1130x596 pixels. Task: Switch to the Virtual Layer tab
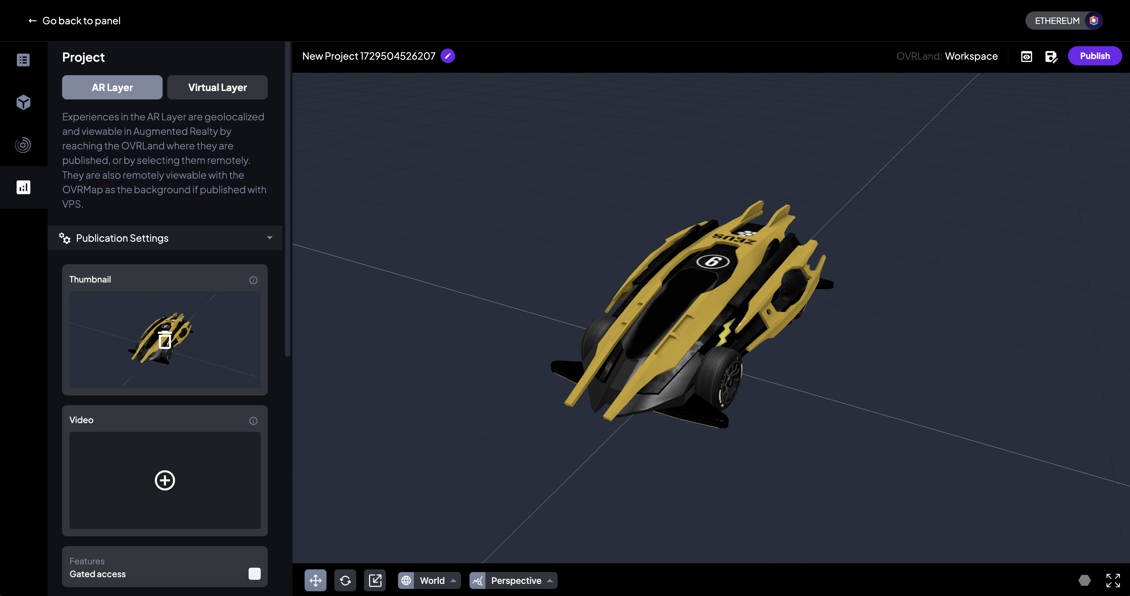(x=217, y=87)
